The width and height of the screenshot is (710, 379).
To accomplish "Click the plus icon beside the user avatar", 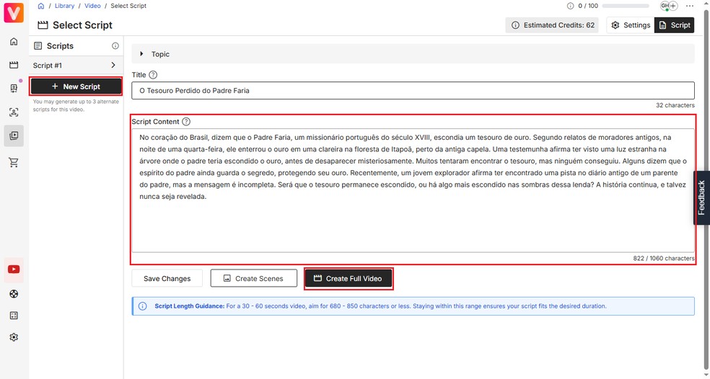I will (674, 6).
